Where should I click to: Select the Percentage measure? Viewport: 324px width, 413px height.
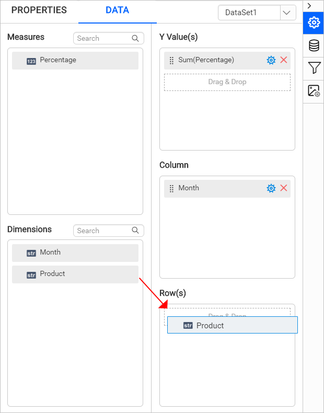(x=75, y=61)
